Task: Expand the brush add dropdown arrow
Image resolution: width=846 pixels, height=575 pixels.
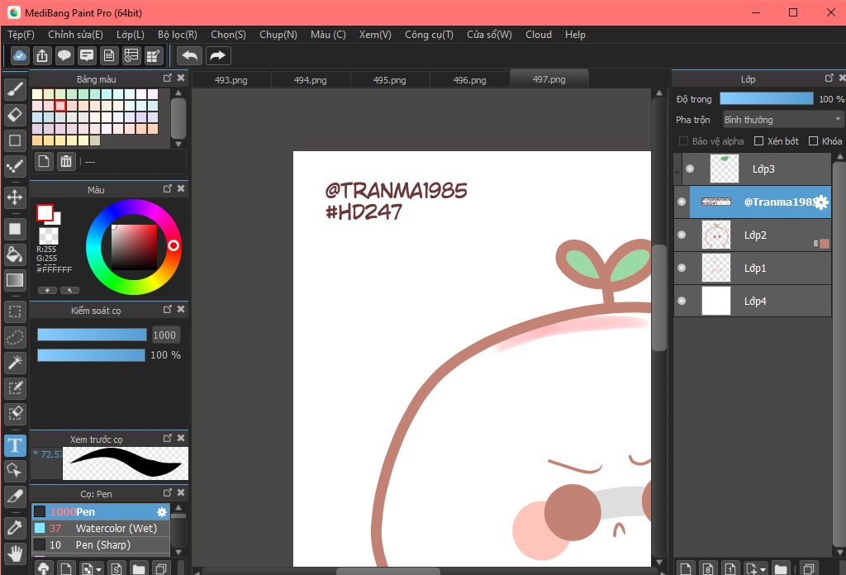Action: tap(99, 569)
